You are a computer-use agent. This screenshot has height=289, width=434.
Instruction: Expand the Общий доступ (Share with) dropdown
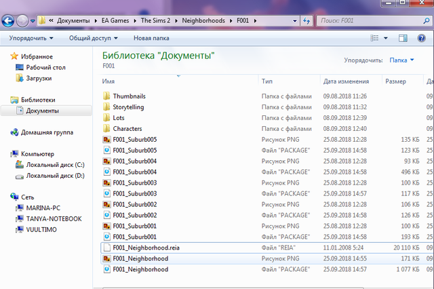(x=93, y=39)
